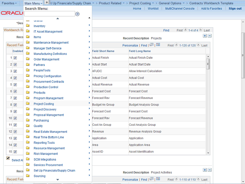
Task: Uncheck Enabled checkbox in row 15
Action: point(15,152)
